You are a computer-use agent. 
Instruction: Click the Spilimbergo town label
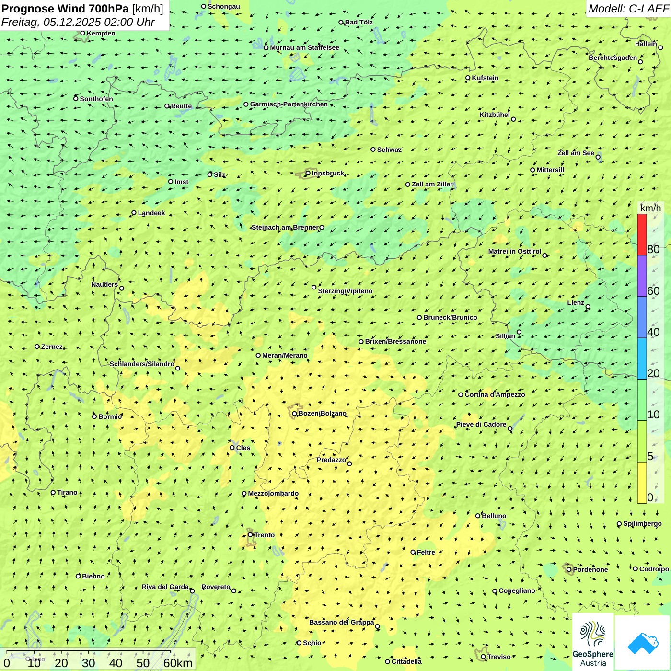pos(642,523)
